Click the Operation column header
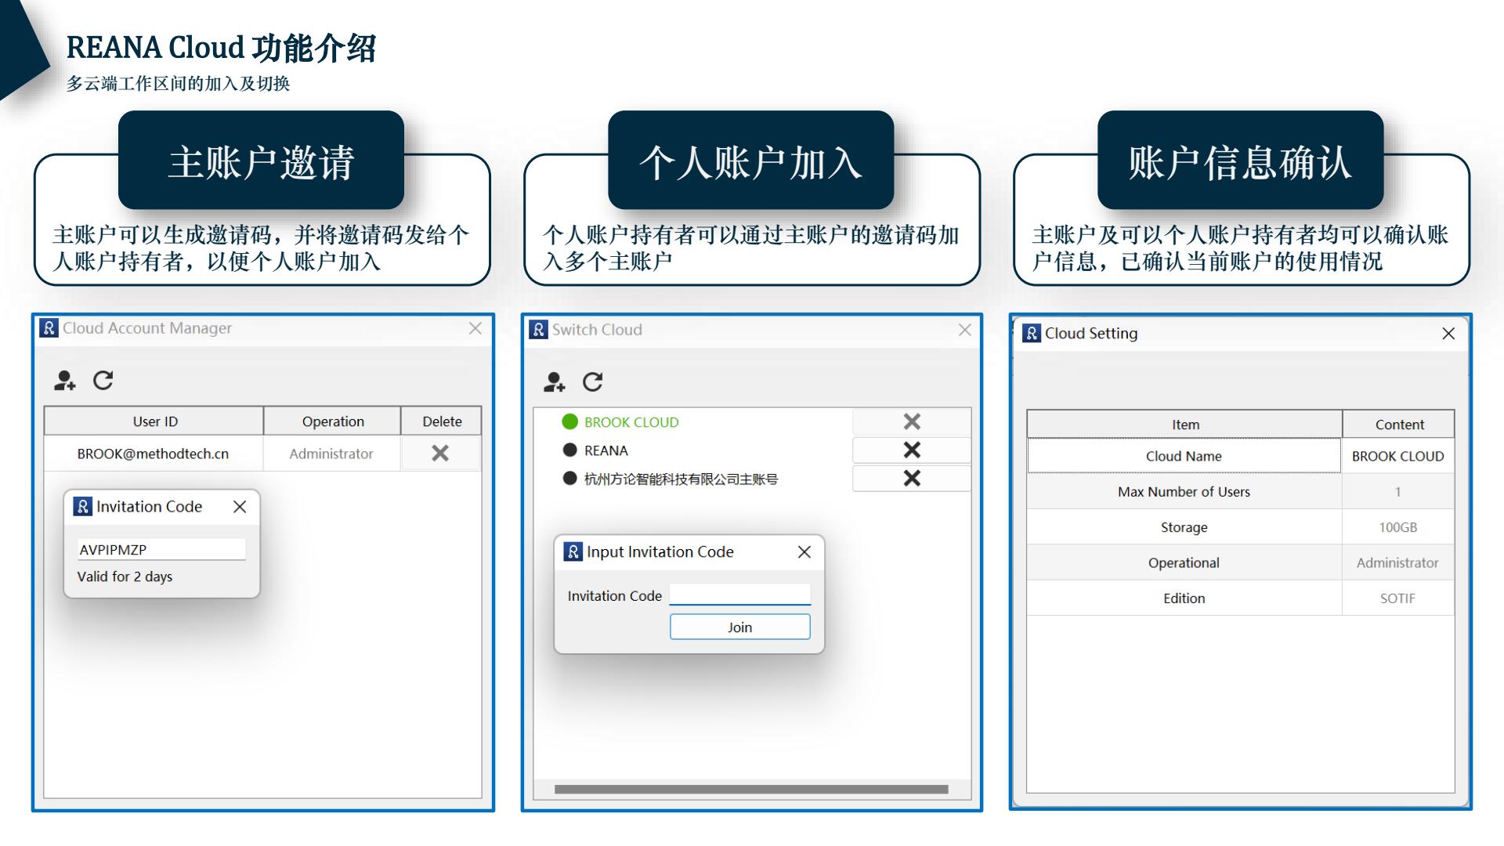 332,421
